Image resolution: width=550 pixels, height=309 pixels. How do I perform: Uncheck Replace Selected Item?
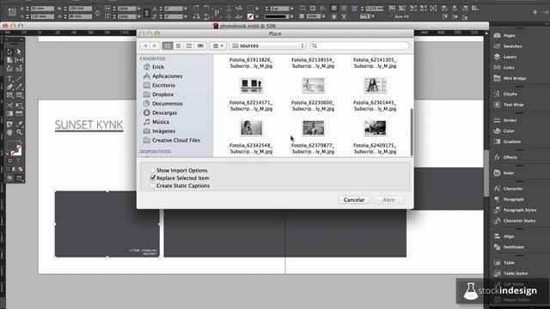[x=153, y=178]
